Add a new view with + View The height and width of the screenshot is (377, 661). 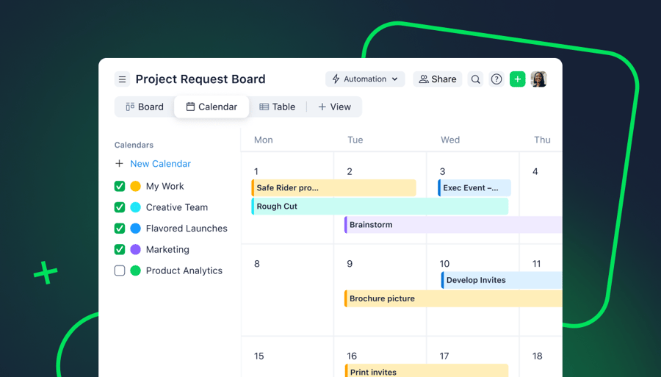[x=334, y=107]
